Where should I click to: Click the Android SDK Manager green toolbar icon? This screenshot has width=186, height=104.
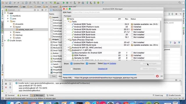pos(98,3)
